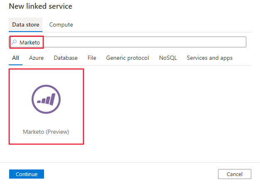Image resolution: width=260 pixels, height=184 pixels.
Task: Click the typed "Marketo" search text
Action: tap(32, 42)
